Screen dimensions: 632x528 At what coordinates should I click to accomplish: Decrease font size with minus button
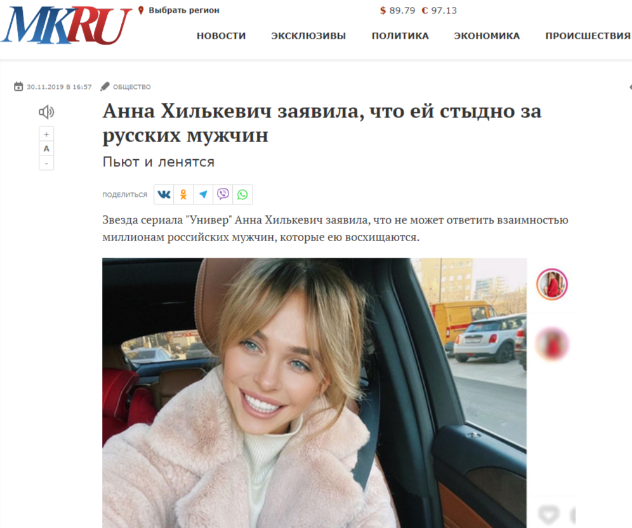click(46, 163)
